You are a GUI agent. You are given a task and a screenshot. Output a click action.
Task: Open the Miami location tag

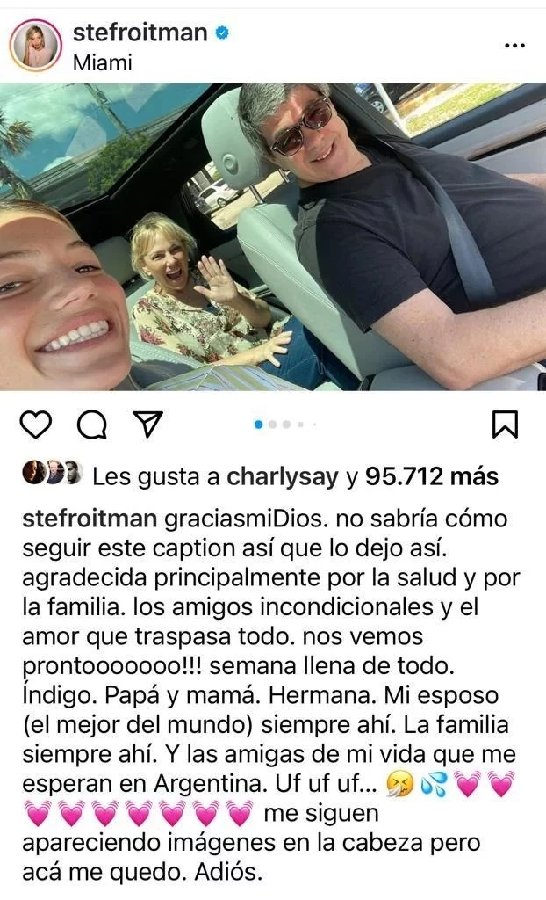pos(102,62)
